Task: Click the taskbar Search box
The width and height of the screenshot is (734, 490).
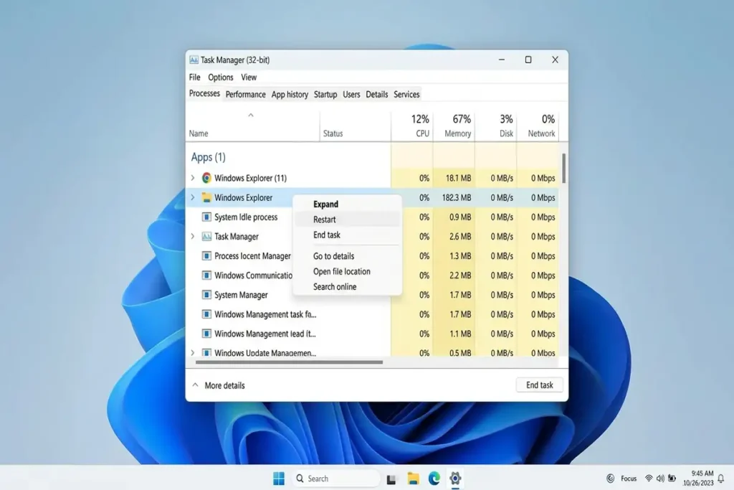Action: (x=335, y=479)
